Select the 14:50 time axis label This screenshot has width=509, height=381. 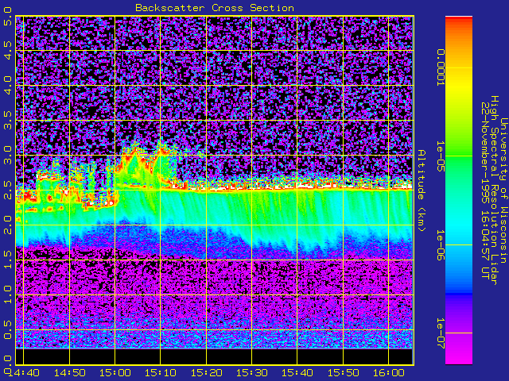pos(70,373)
